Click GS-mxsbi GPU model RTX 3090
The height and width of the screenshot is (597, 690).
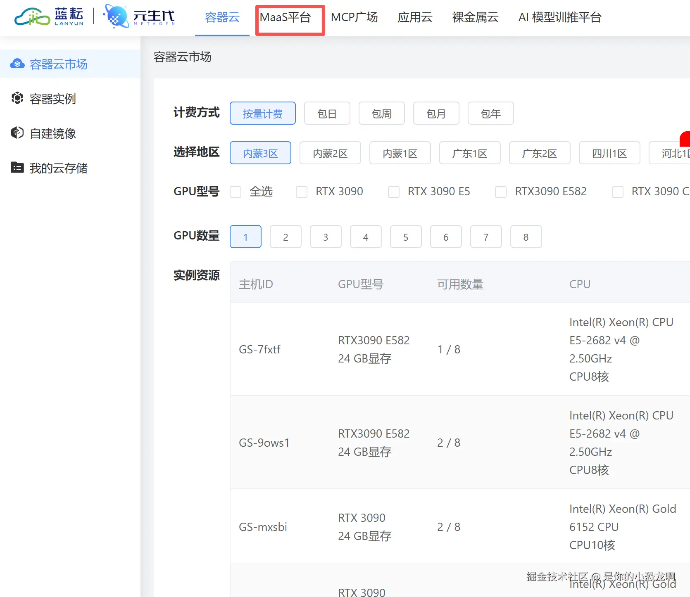pos(362,518)
